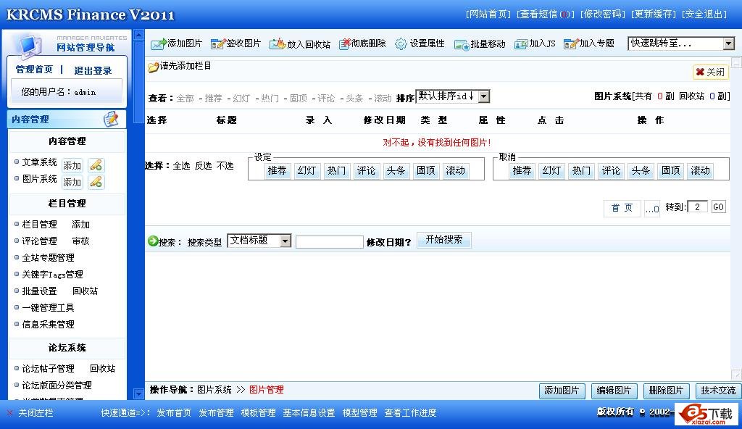Click the 内容管理 header notepad icon

111,119
